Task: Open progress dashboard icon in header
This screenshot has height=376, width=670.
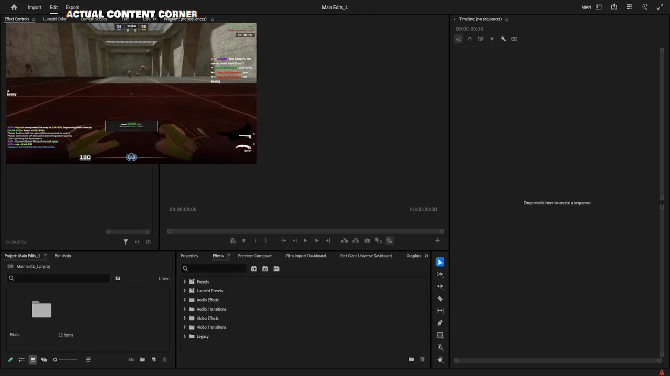Action: click(630, 7)
